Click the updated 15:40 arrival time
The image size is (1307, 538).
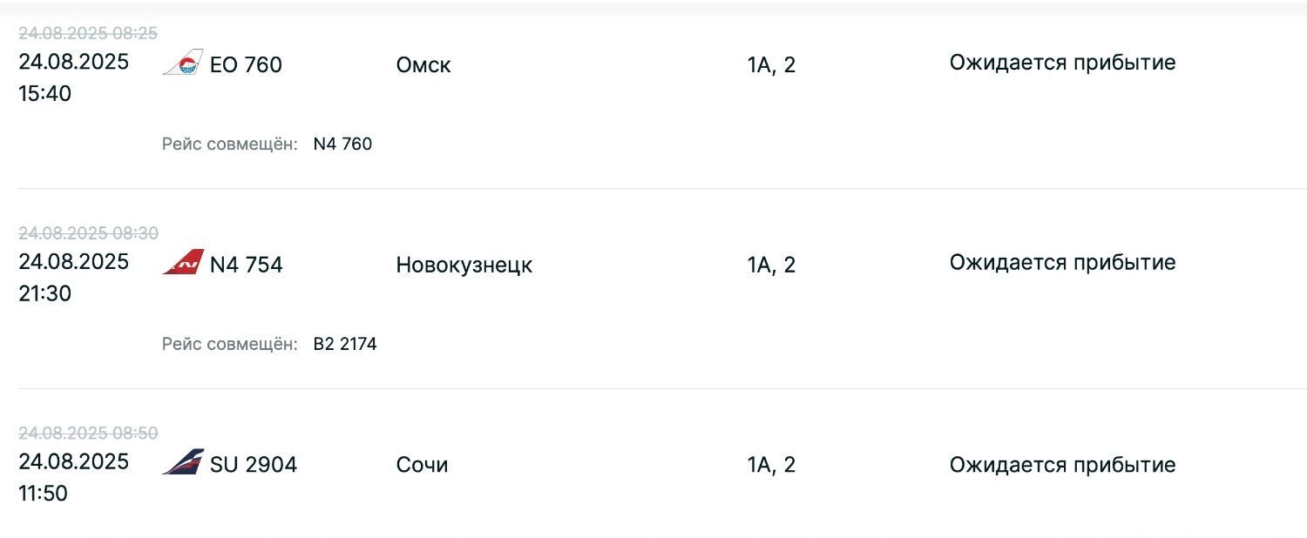pos(44,94)
